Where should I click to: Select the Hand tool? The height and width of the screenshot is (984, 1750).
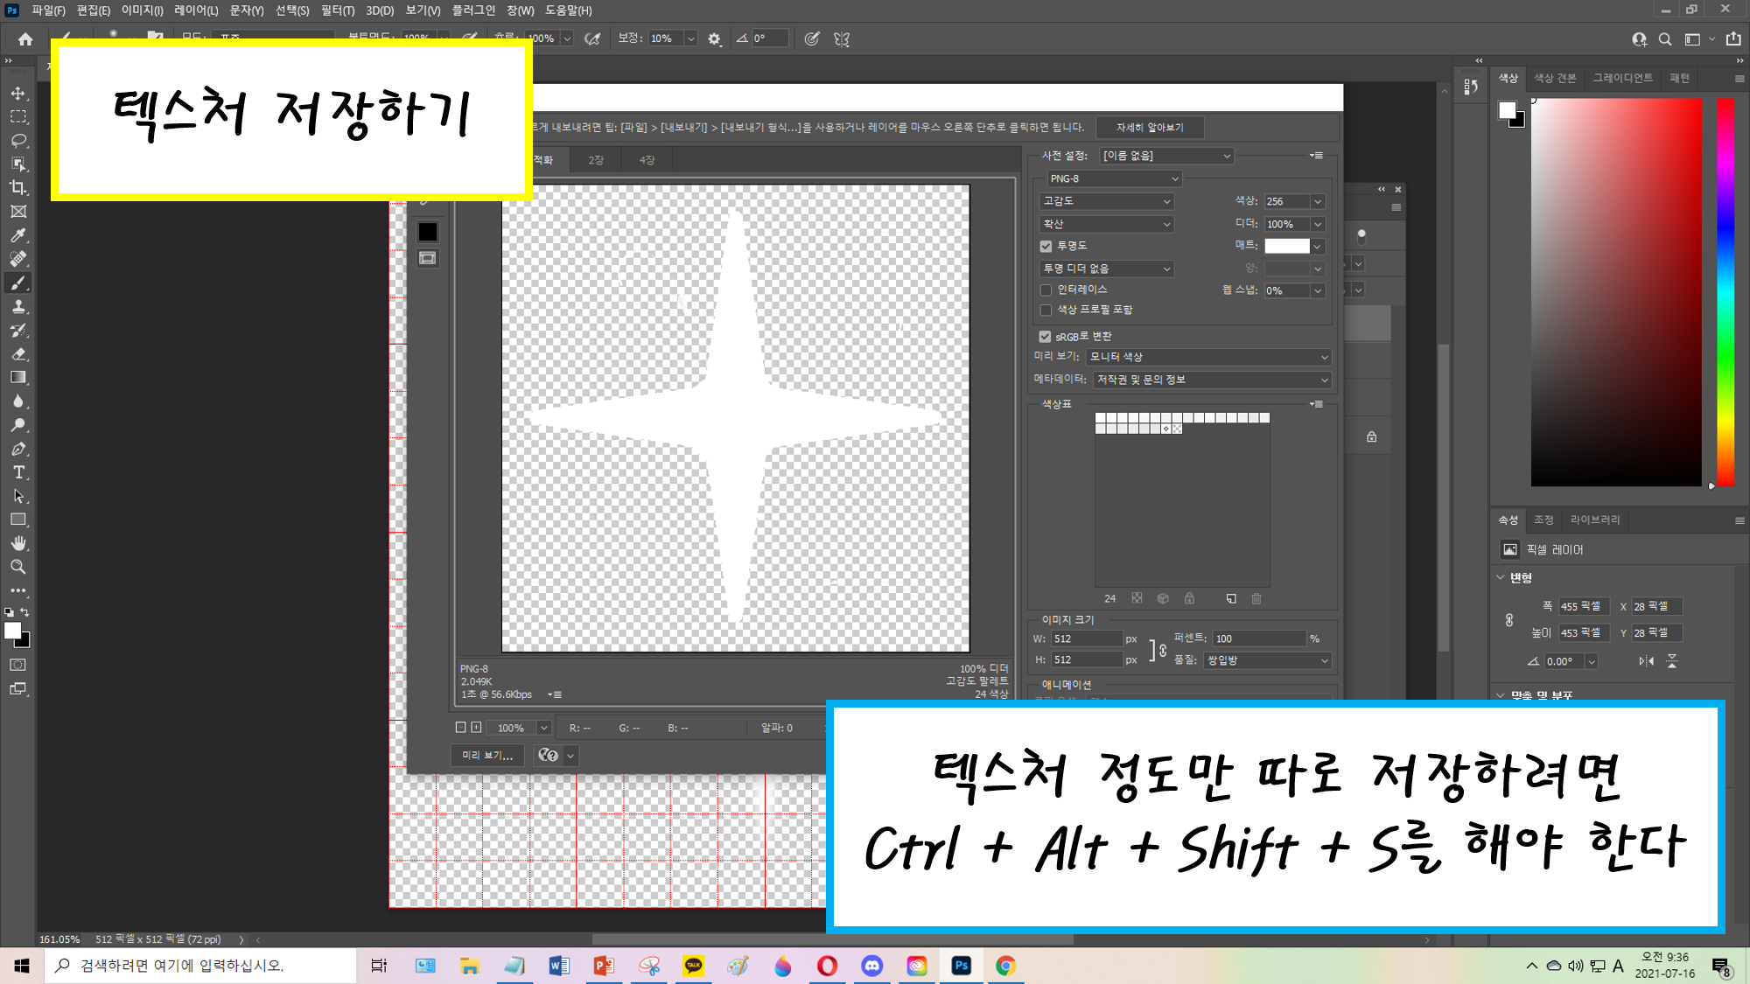coord(18,543)
